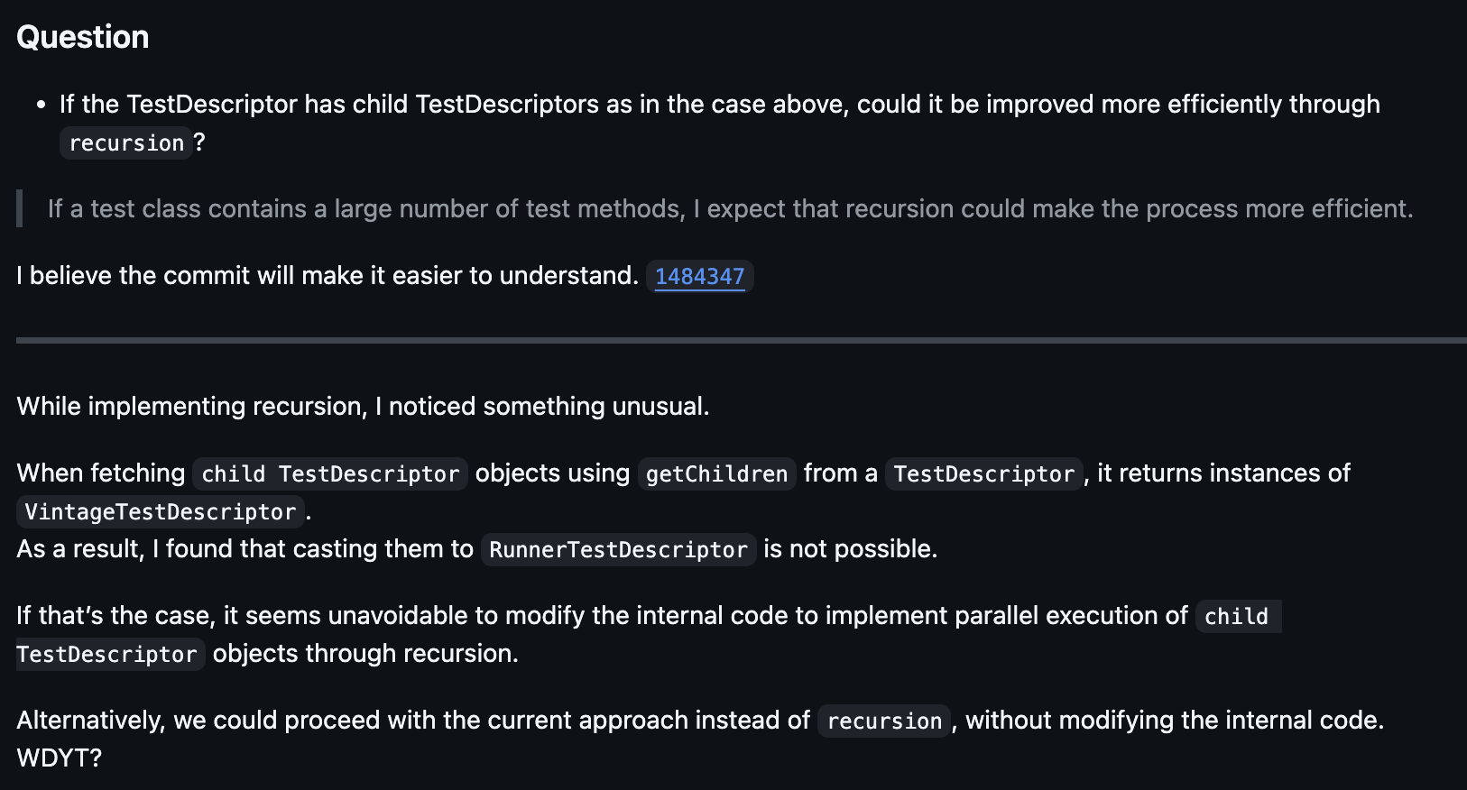This screenshot has height=790, width=1467.
Task: Click the "Question" heading
Action: pyautogui.click(x=83, y=37)
